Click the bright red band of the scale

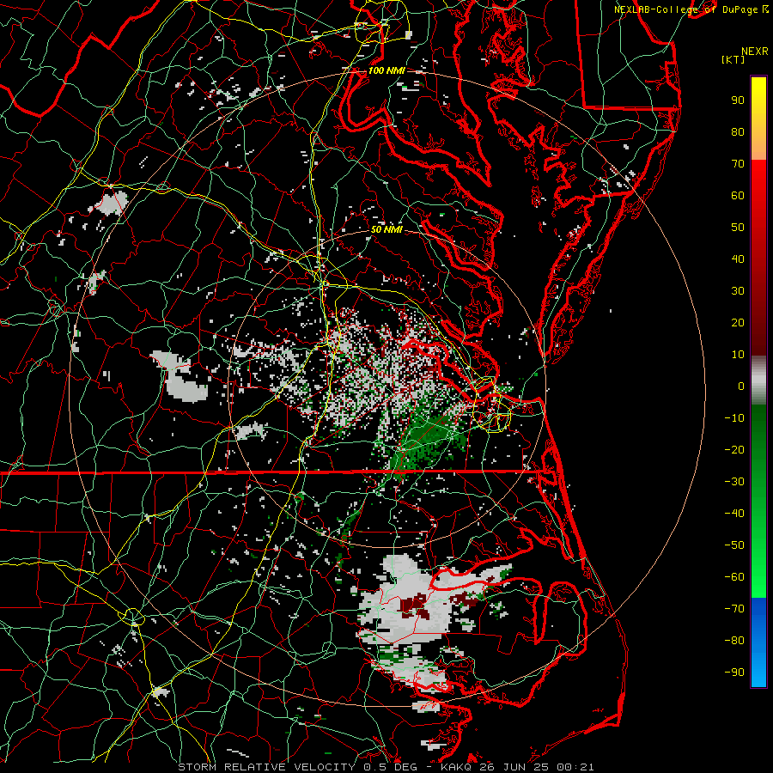[758, 180]
